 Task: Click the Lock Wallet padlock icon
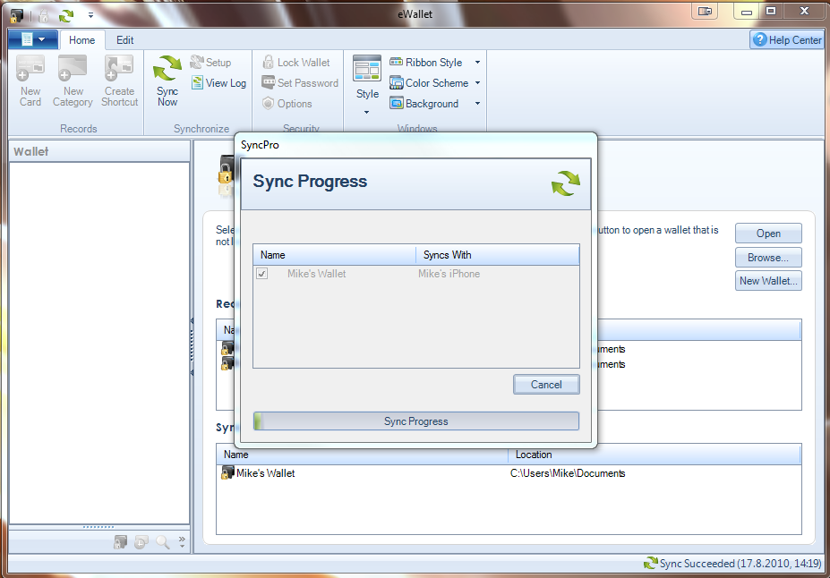pyautogui.click(x=268, y=63)
